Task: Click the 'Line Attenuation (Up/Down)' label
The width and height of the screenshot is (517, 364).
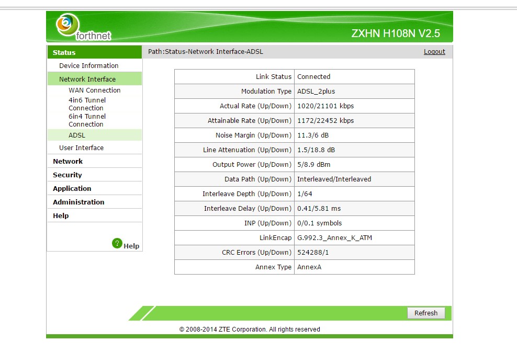Action: point(248,150)
